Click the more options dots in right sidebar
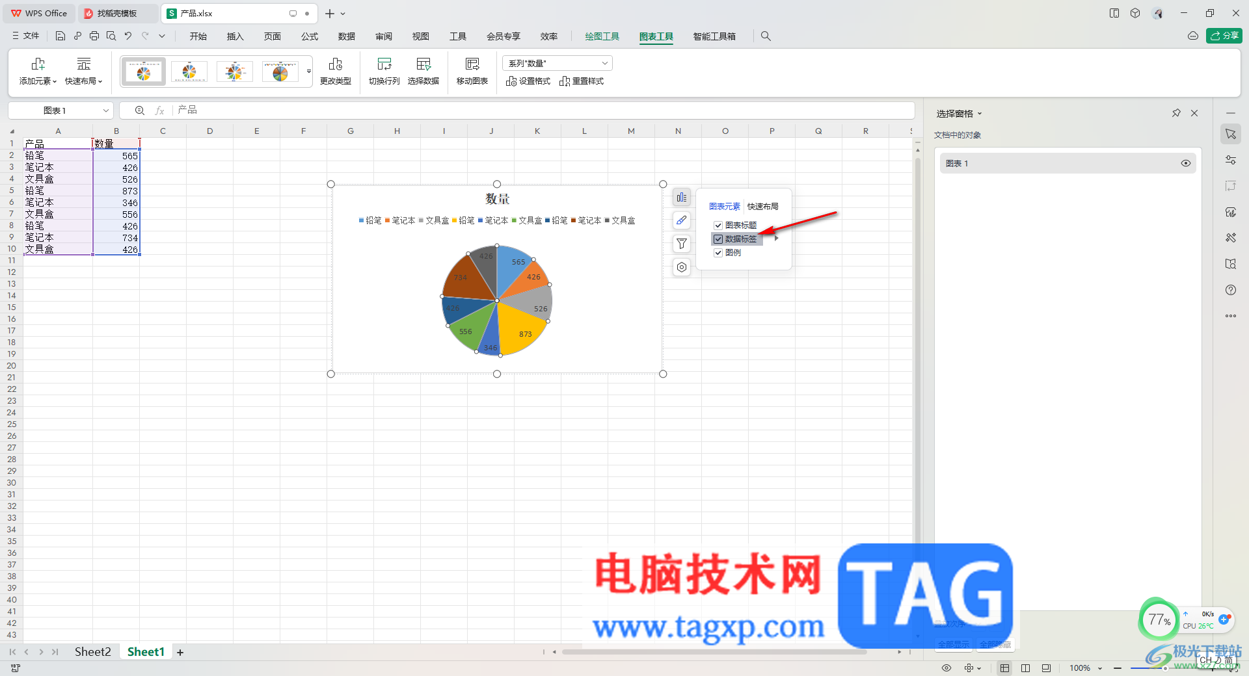1249x676 pixels. [1230, 316]
